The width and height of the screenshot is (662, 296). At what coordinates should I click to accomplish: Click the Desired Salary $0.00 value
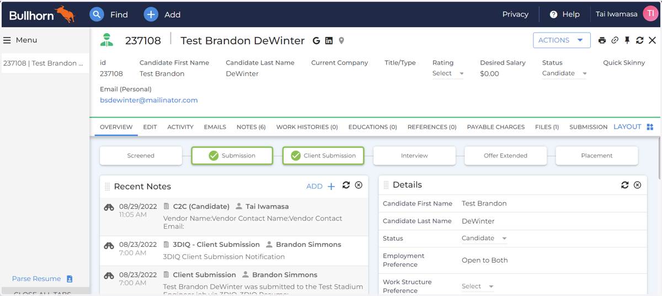[x=489, y=73]
